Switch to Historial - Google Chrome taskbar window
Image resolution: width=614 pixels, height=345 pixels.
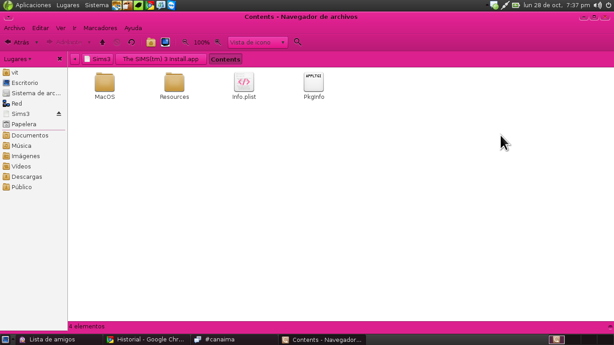pyautogui.click(x=147, y=340)
